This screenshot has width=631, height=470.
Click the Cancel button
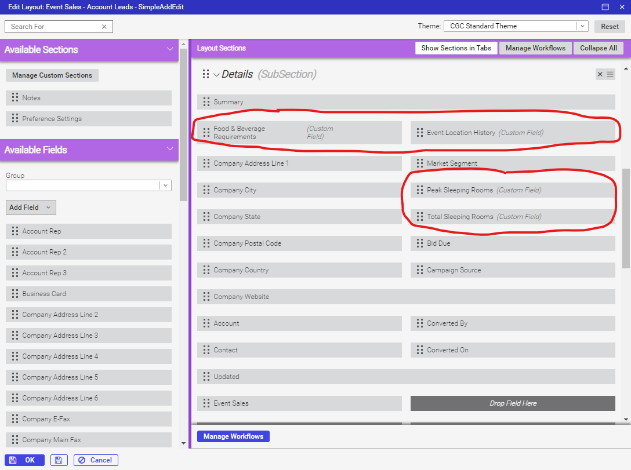[x=96, y=460]
